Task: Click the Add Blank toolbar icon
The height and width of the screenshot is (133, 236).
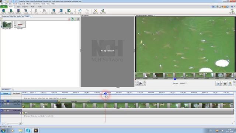Action: click(18, 11)
